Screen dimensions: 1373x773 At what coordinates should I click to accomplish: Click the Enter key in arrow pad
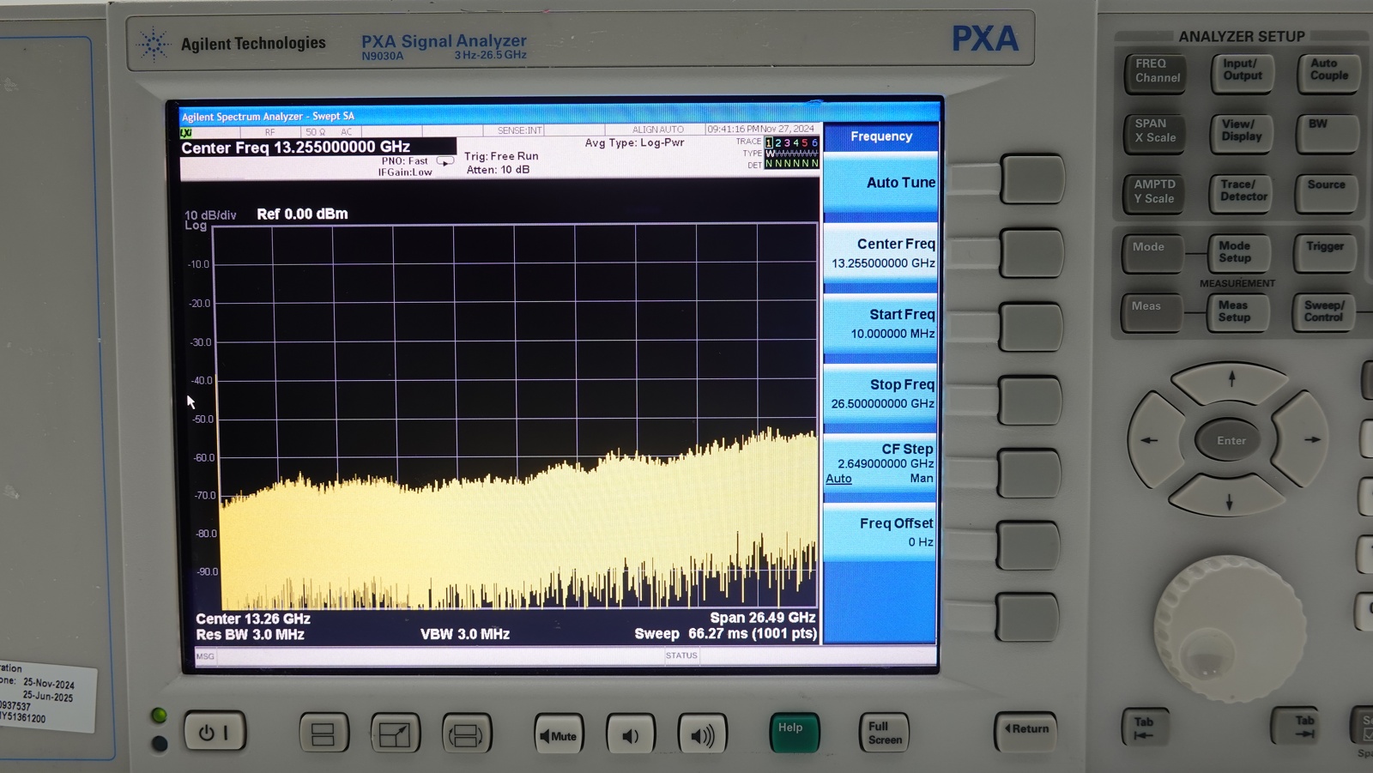[x=1231, y=440]
